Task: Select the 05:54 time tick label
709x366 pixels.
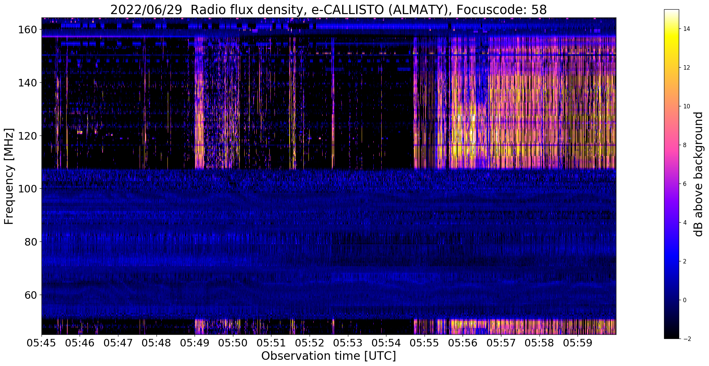Action: coord(386,343)
